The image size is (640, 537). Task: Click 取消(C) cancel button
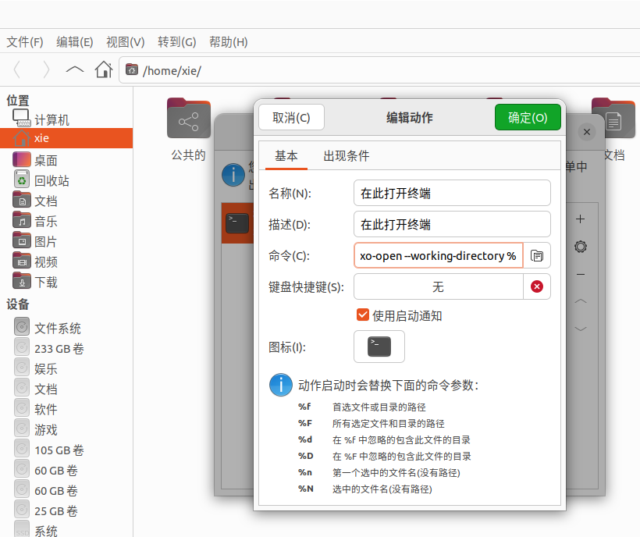(291, 118)
